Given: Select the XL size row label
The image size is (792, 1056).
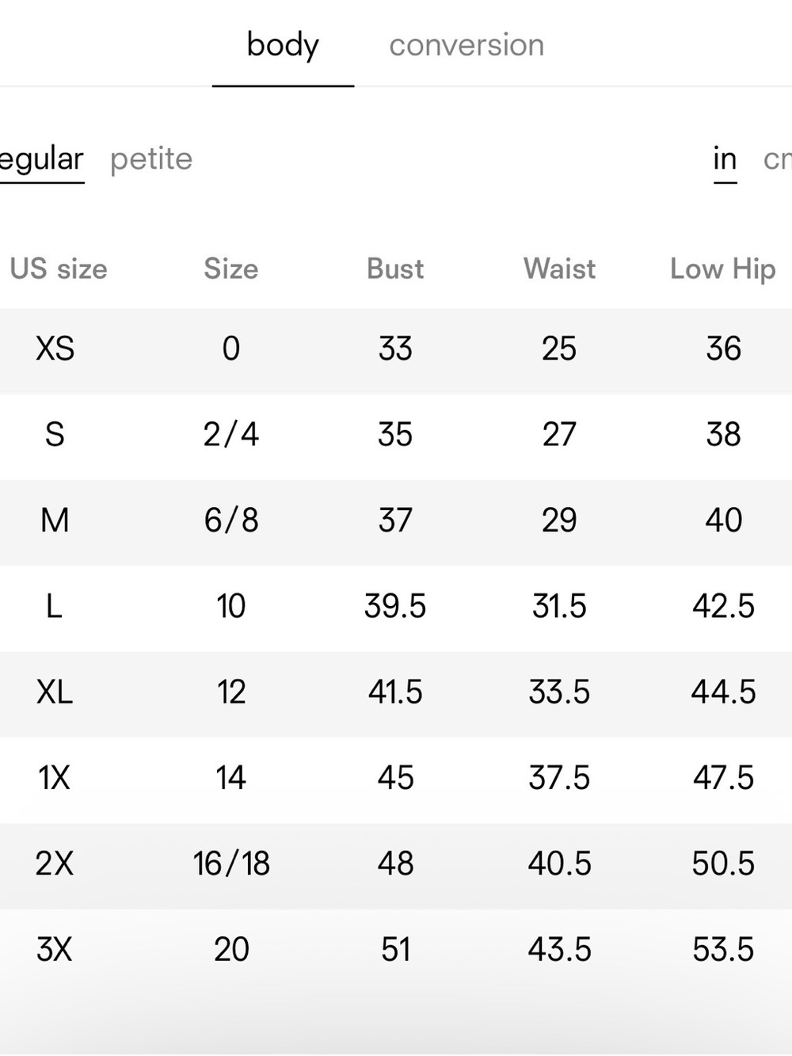Looking at the screenshot, I should tap(55, 692).
